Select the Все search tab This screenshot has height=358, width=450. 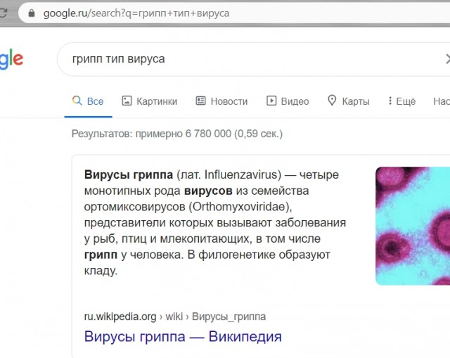88,101
